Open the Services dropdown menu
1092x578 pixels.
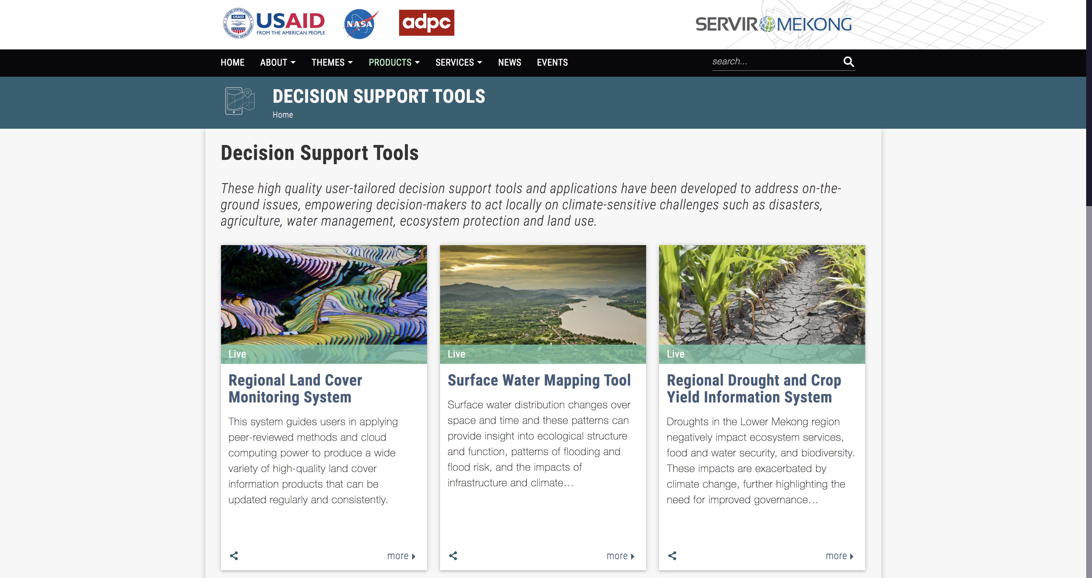[459, 63]
